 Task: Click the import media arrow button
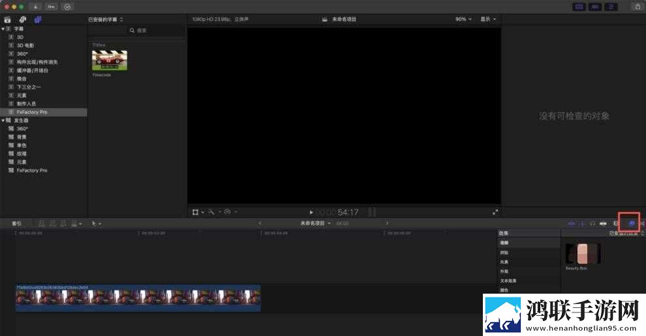pos(35,7)
